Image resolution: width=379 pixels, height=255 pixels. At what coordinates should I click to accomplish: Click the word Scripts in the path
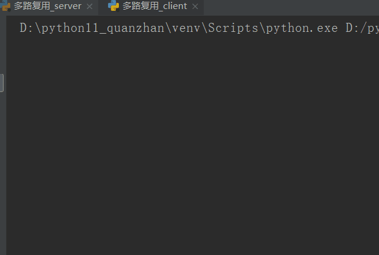[x=233, y=28]
